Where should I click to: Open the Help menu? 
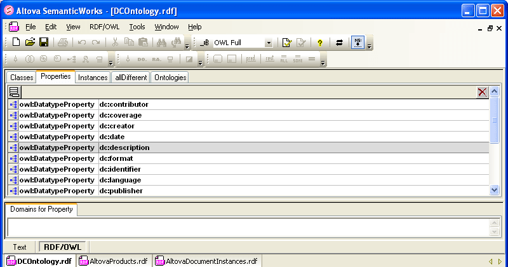195,27
